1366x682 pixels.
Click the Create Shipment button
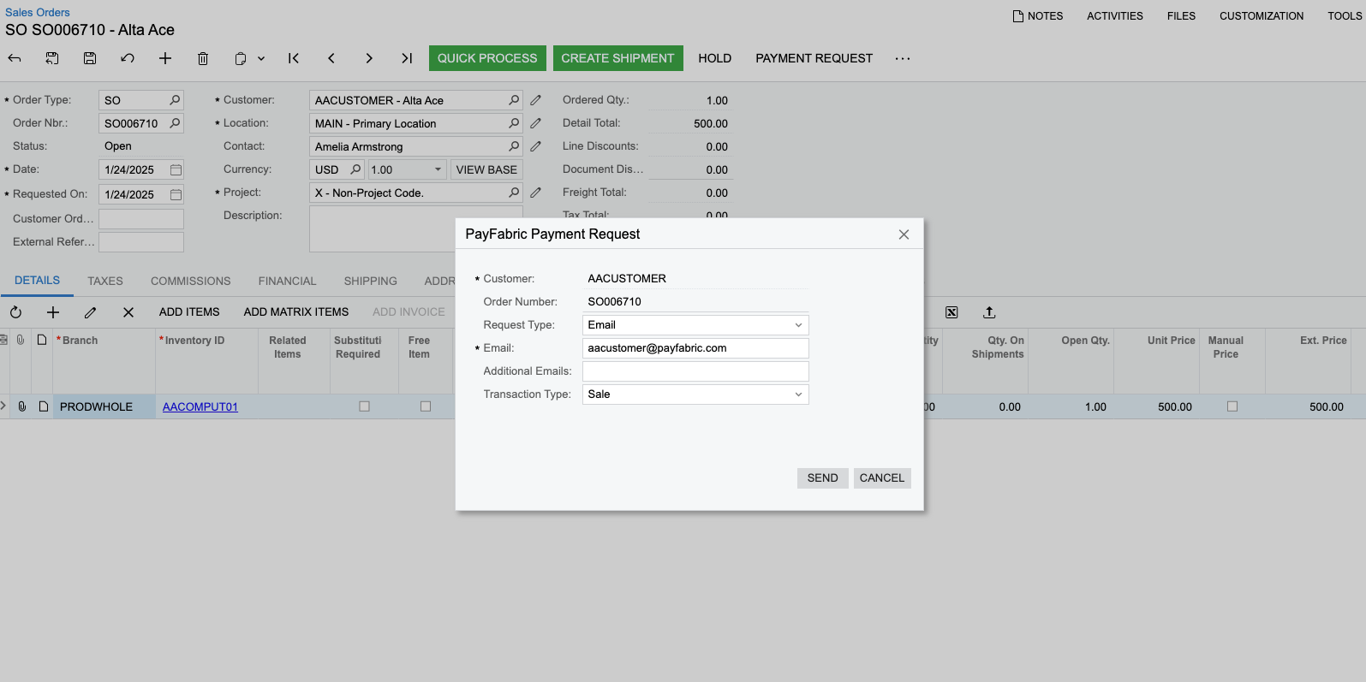click(x=617, y=58)
